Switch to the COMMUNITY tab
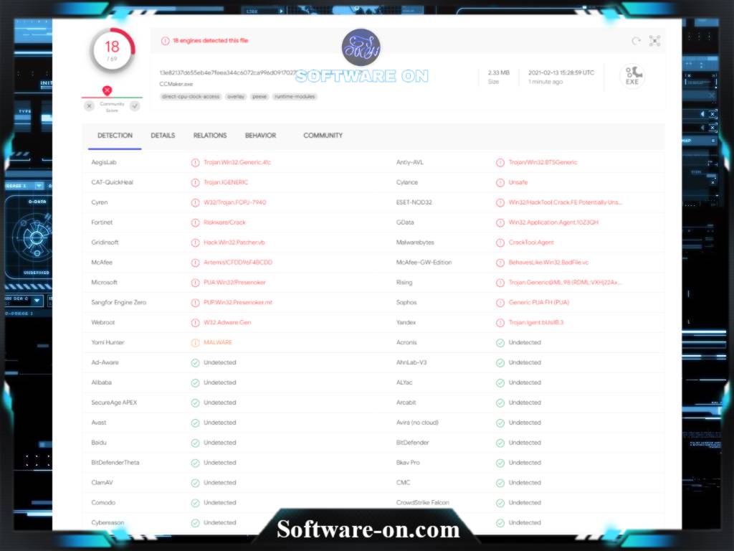 click(322, 136)
